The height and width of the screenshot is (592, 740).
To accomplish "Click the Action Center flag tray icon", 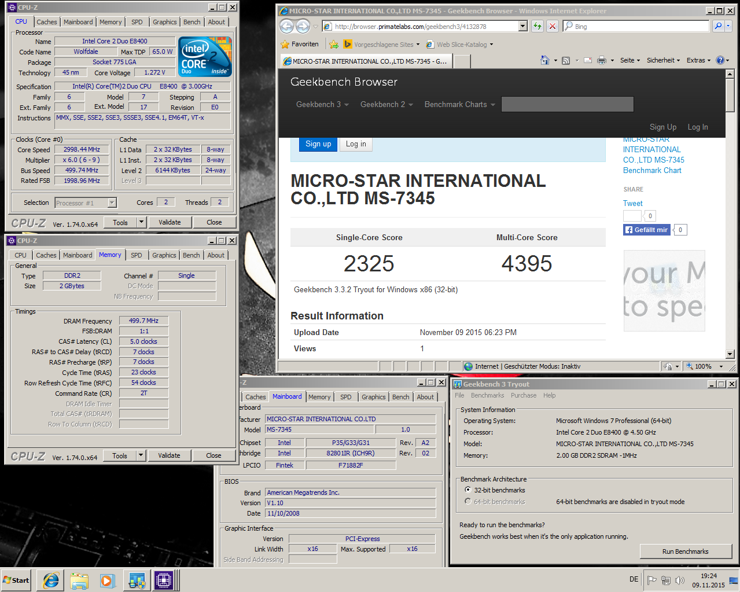I will click(x=651, y=580).
